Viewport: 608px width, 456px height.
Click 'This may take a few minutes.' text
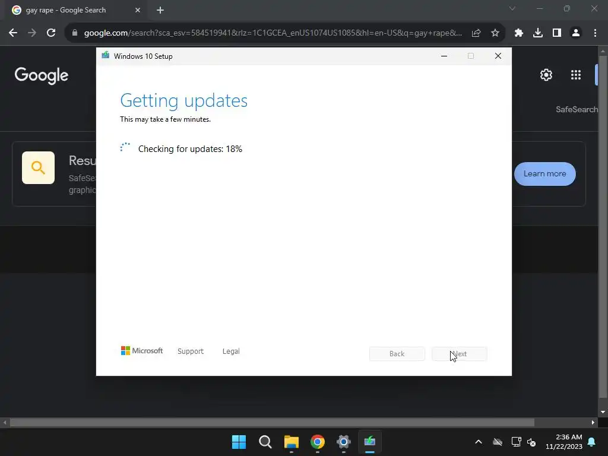click(x=165, y=119)
